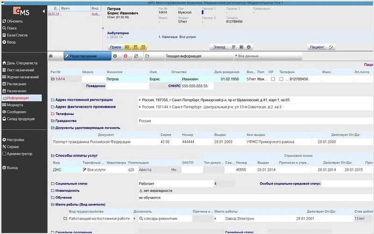Click the add (plus) icon beside Редактирование
The width and height of the screenshot is (374, 234).
point(115,56)
